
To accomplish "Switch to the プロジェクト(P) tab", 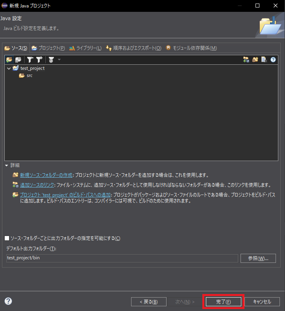I will pyautogui.click(x=48, y=48).
